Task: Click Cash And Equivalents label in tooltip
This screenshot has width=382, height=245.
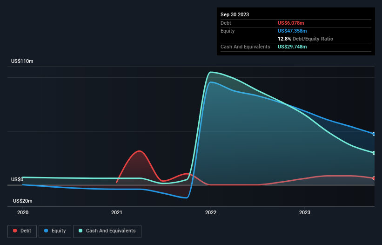Action: coord(245,47)
